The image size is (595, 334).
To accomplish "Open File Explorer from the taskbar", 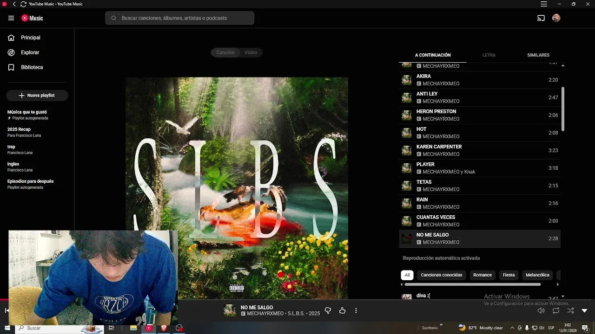I will click(x=133, y=328).
